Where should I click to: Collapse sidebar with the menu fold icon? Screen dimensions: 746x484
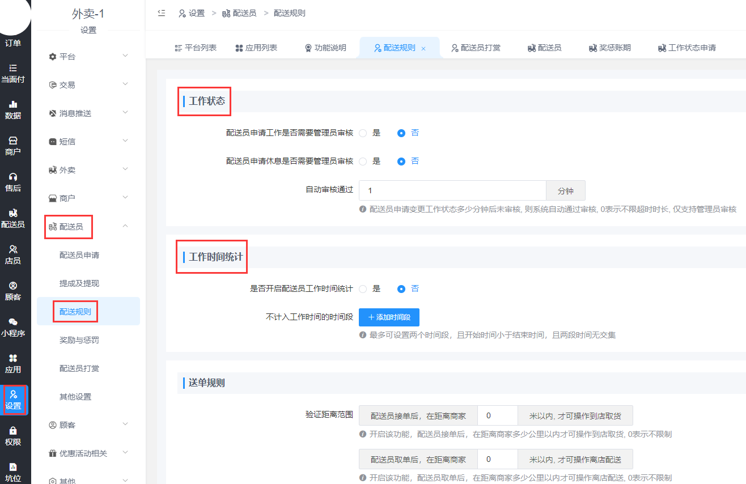(x=162, y=13)
